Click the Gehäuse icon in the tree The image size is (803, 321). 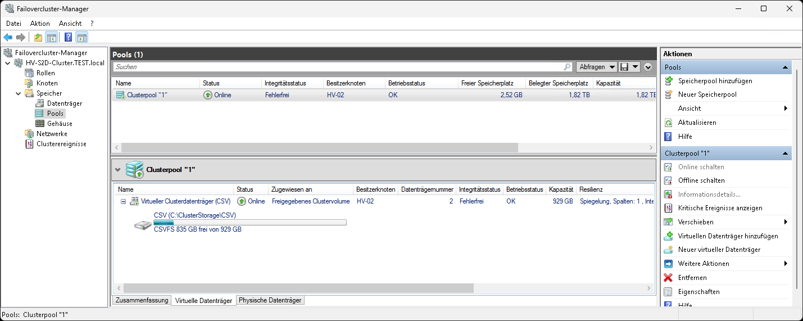(40, 124)
